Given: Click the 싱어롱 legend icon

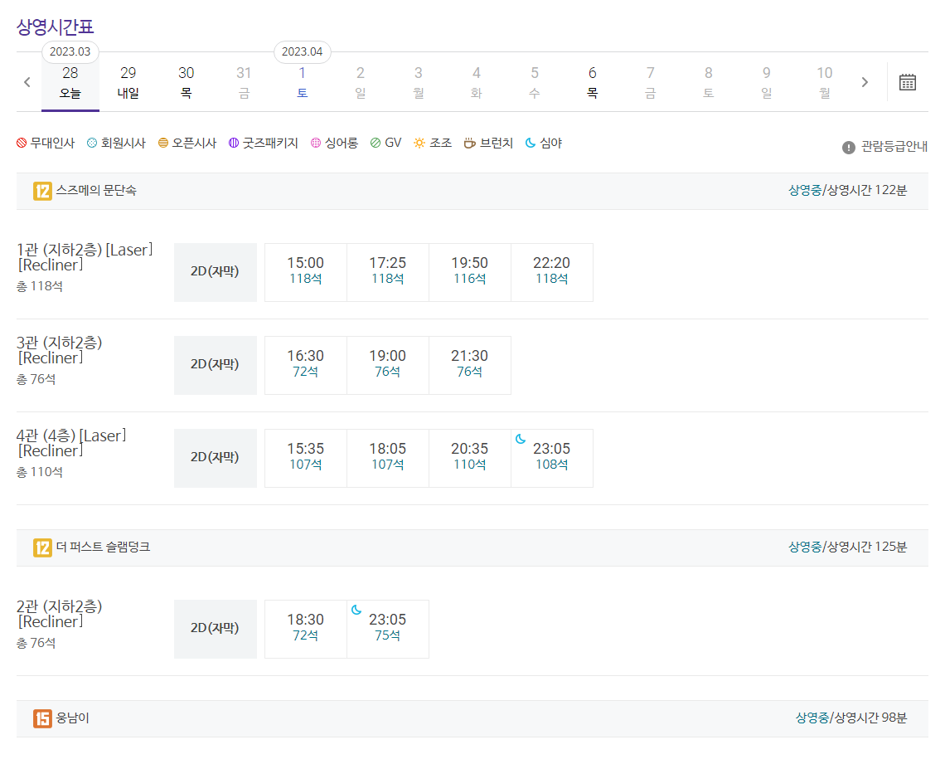Looking at the screenshot, I should 316,143.
